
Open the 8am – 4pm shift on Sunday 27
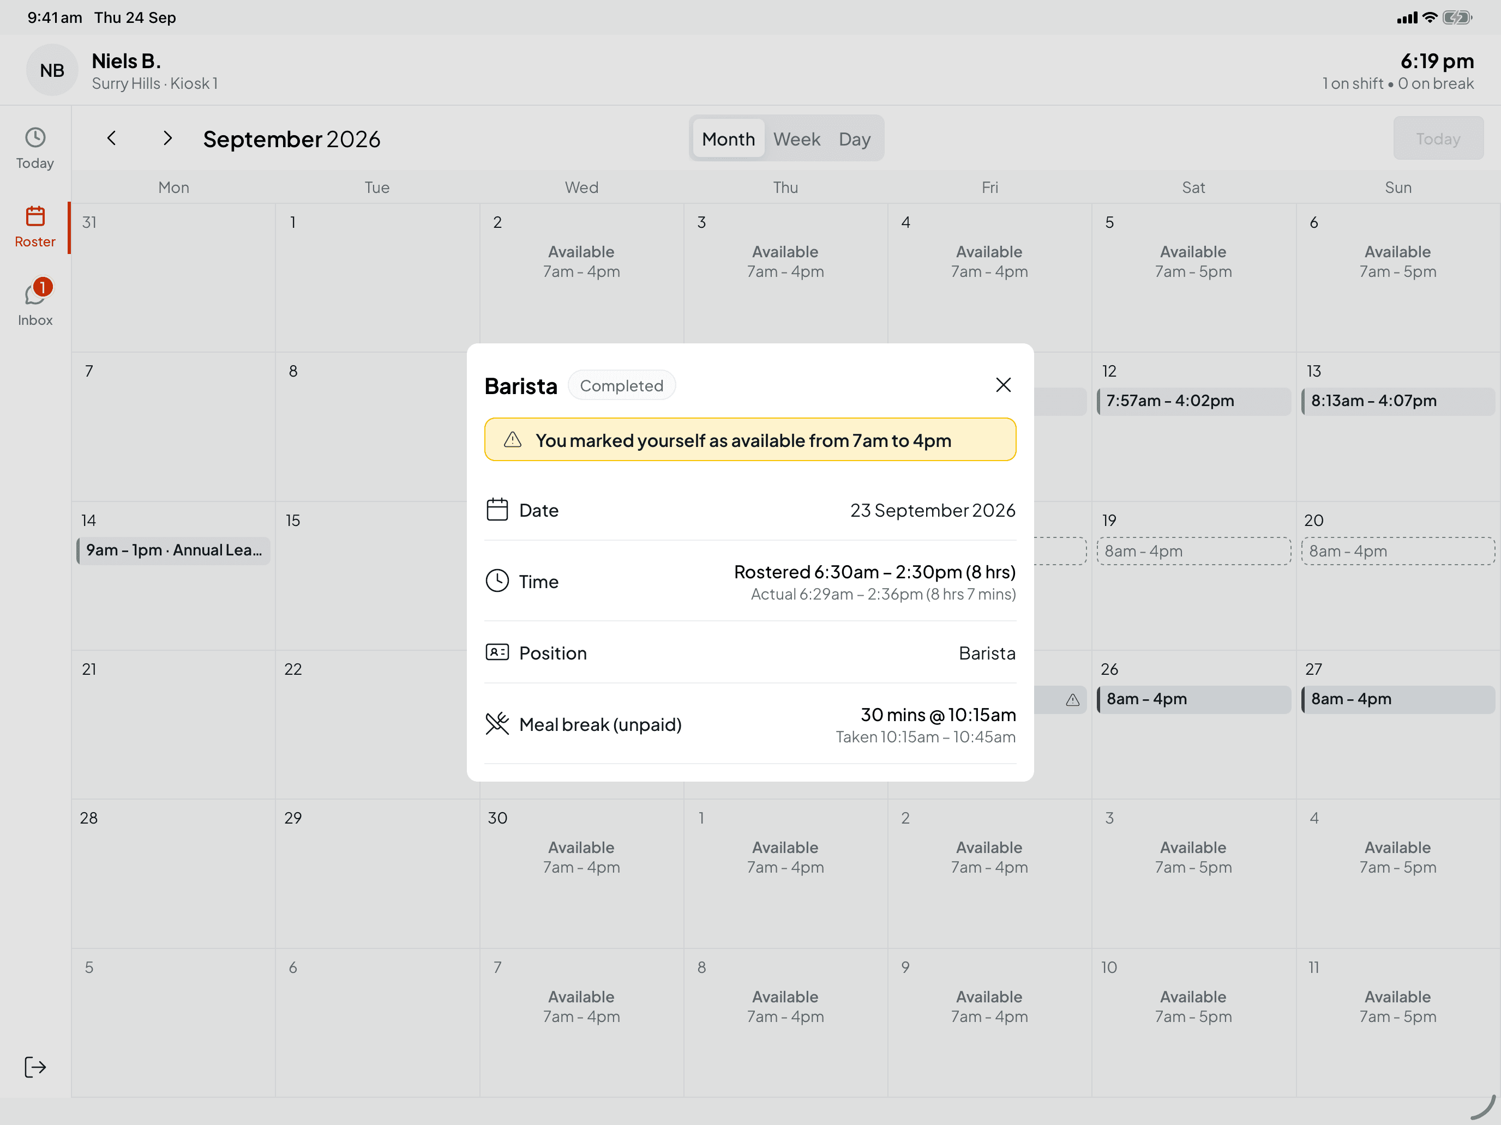[1398, 699]
